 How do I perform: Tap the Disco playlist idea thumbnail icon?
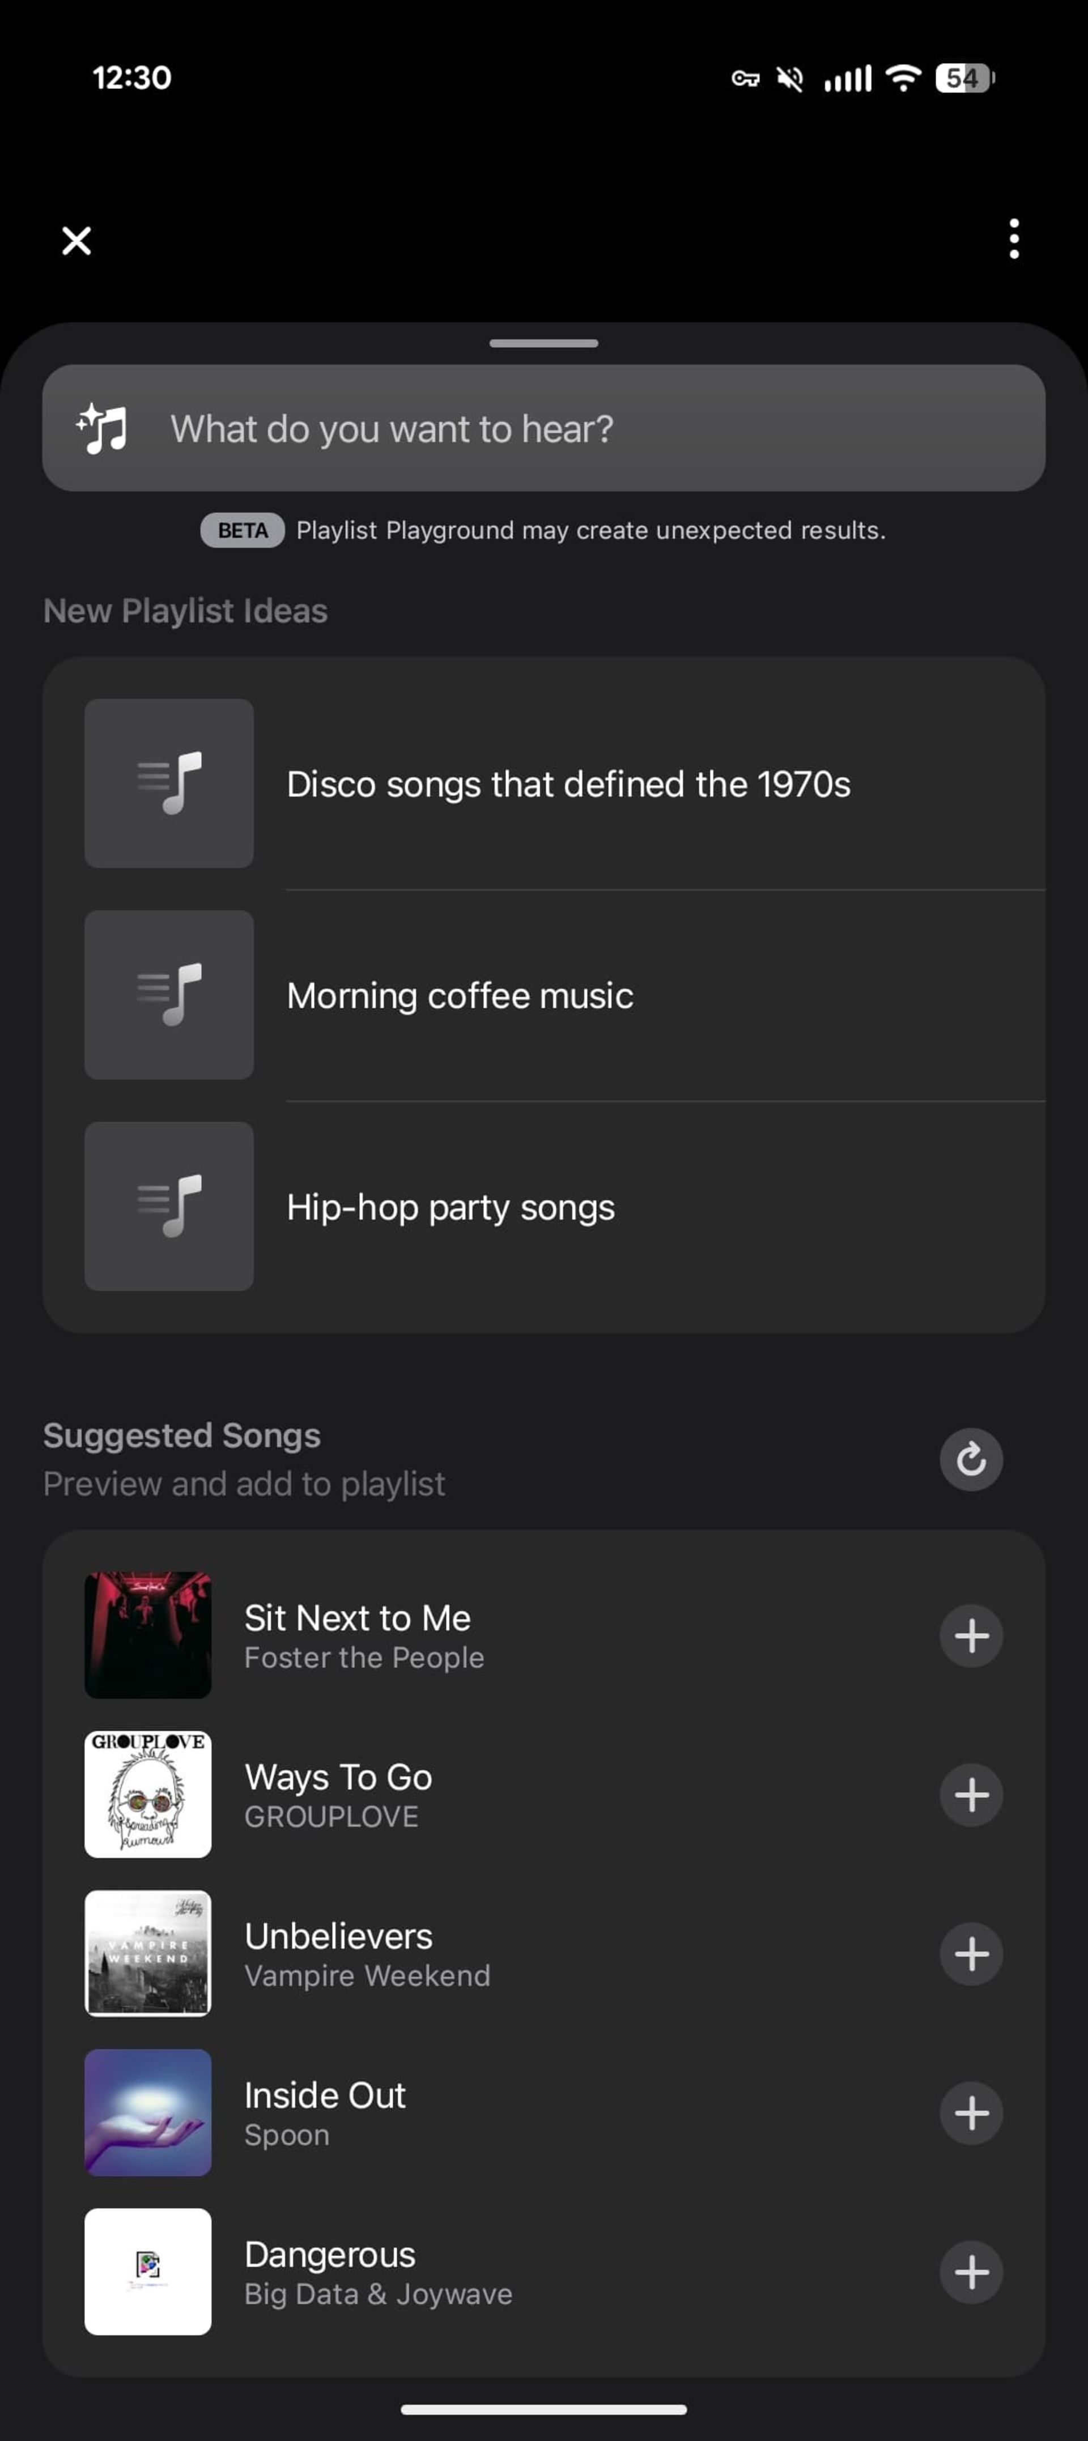point(169,783)
